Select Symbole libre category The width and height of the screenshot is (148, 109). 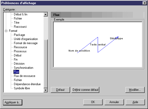click(x=22, y=88)
